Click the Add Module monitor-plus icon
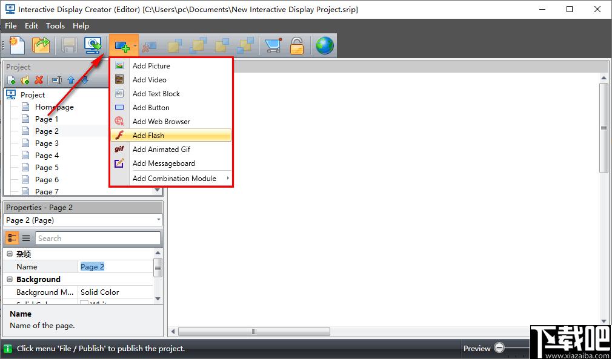Screen dimensions: 612x359 [x=121, y=46]
